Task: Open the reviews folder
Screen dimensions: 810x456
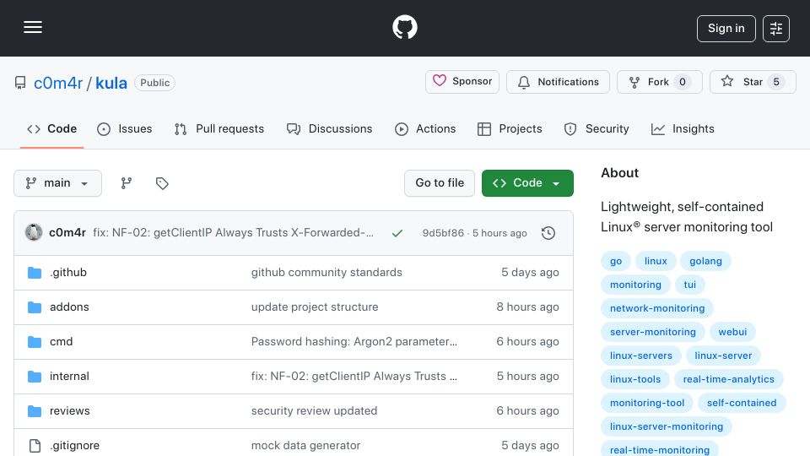Action: pyautogui.click(x=70, y=411)
